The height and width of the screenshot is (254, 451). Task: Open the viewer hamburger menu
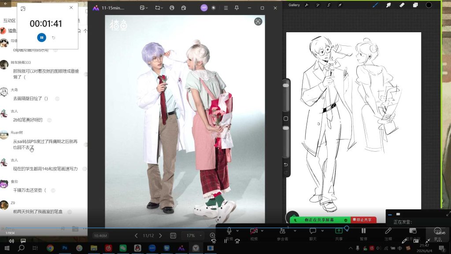pyautogui.click(x=226, y=8)
